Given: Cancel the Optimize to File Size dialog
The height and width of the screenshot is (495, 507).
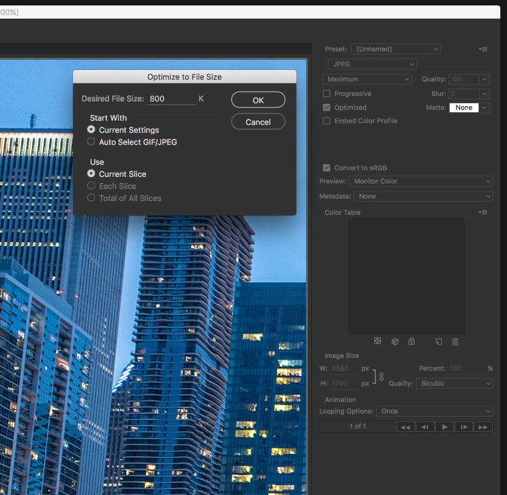Looking at the screenshot, I should (x=258, y=121).
